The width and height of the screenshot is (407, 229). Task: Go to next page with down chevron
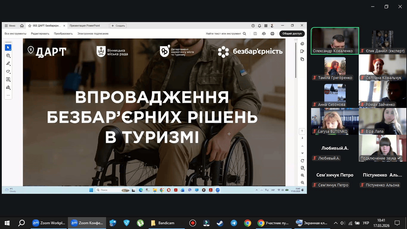click(x=302, y=153)
